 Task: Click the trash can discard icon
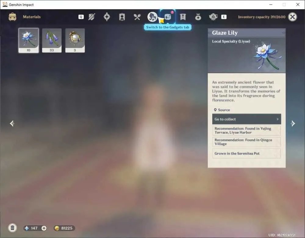[13, 228]
